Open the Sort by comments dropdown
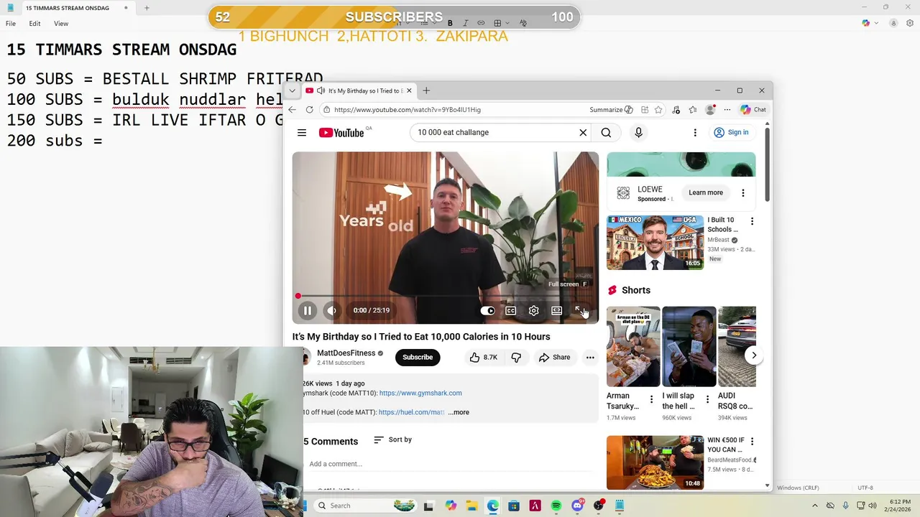Image resolution: width=920 pixels, height=517 pixels. [393, 439]
